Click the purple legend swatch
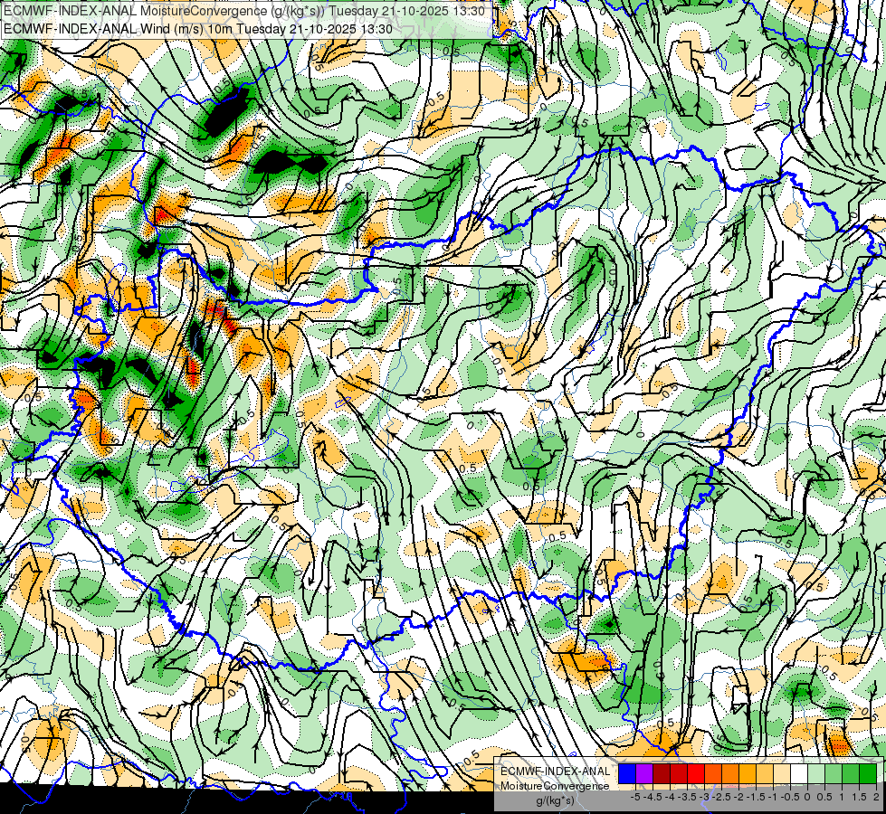This screenshot has width=886, height=814. click(x=644, y=774)
